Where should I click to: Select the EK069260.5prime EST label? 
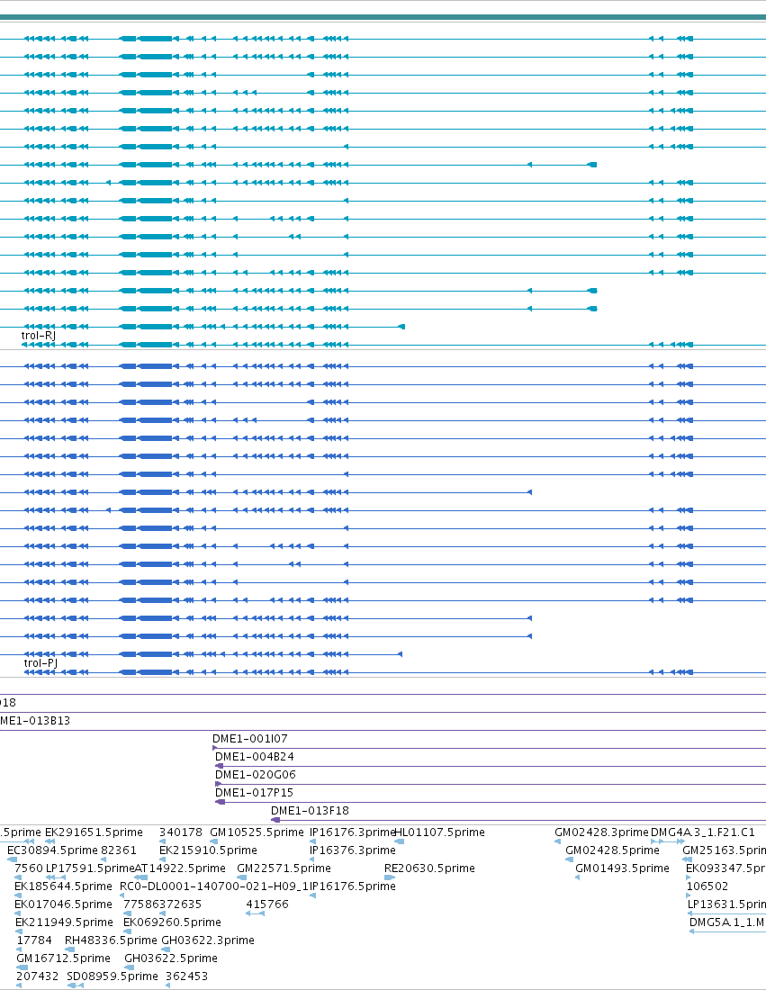[x=172, y=922]
